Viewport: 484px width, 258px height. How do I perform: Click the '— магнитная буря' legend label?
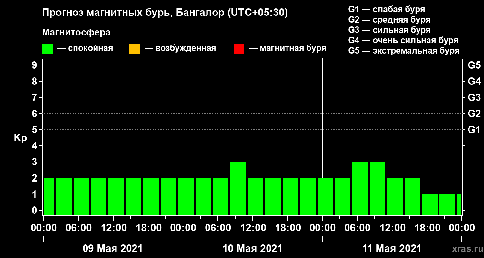[287, 49]
